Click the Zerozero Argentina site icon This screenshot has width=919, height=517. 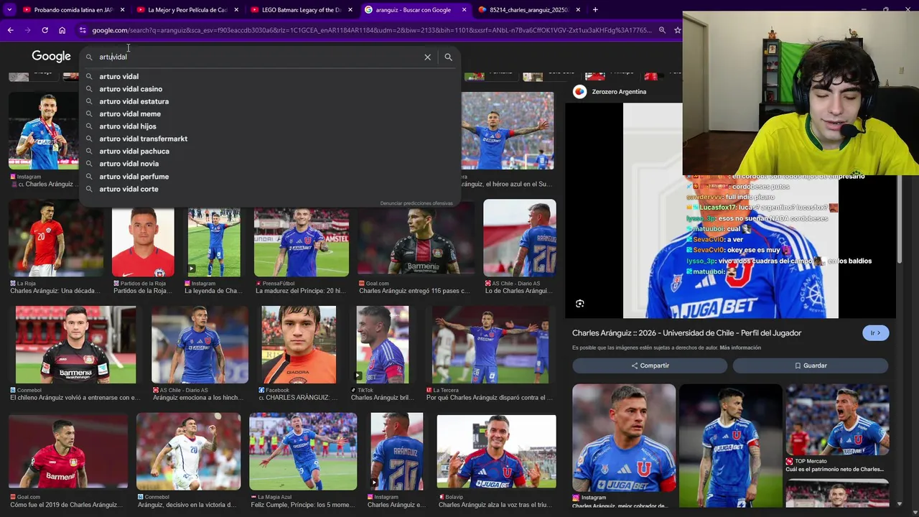[x=579, y=92]
